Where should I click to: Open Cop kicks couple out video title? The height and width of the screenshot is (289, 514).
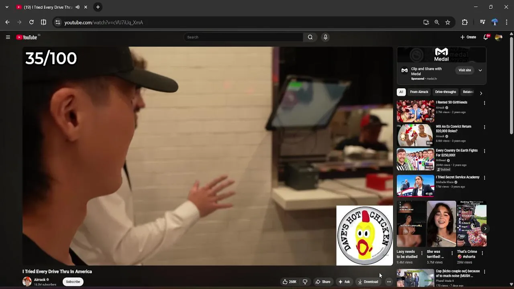(x=458, y=273)
